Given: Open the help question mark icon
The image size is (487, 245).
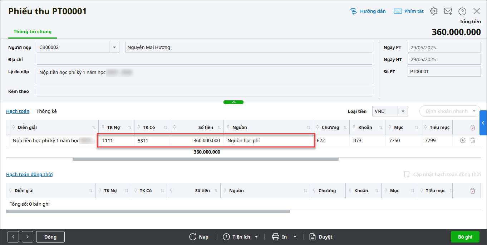Looking at the screenshot, I should [x=462, y=11].
